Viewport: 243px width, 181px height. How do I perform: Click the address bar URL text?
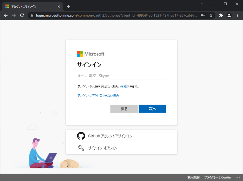click(x=116, y=15)
